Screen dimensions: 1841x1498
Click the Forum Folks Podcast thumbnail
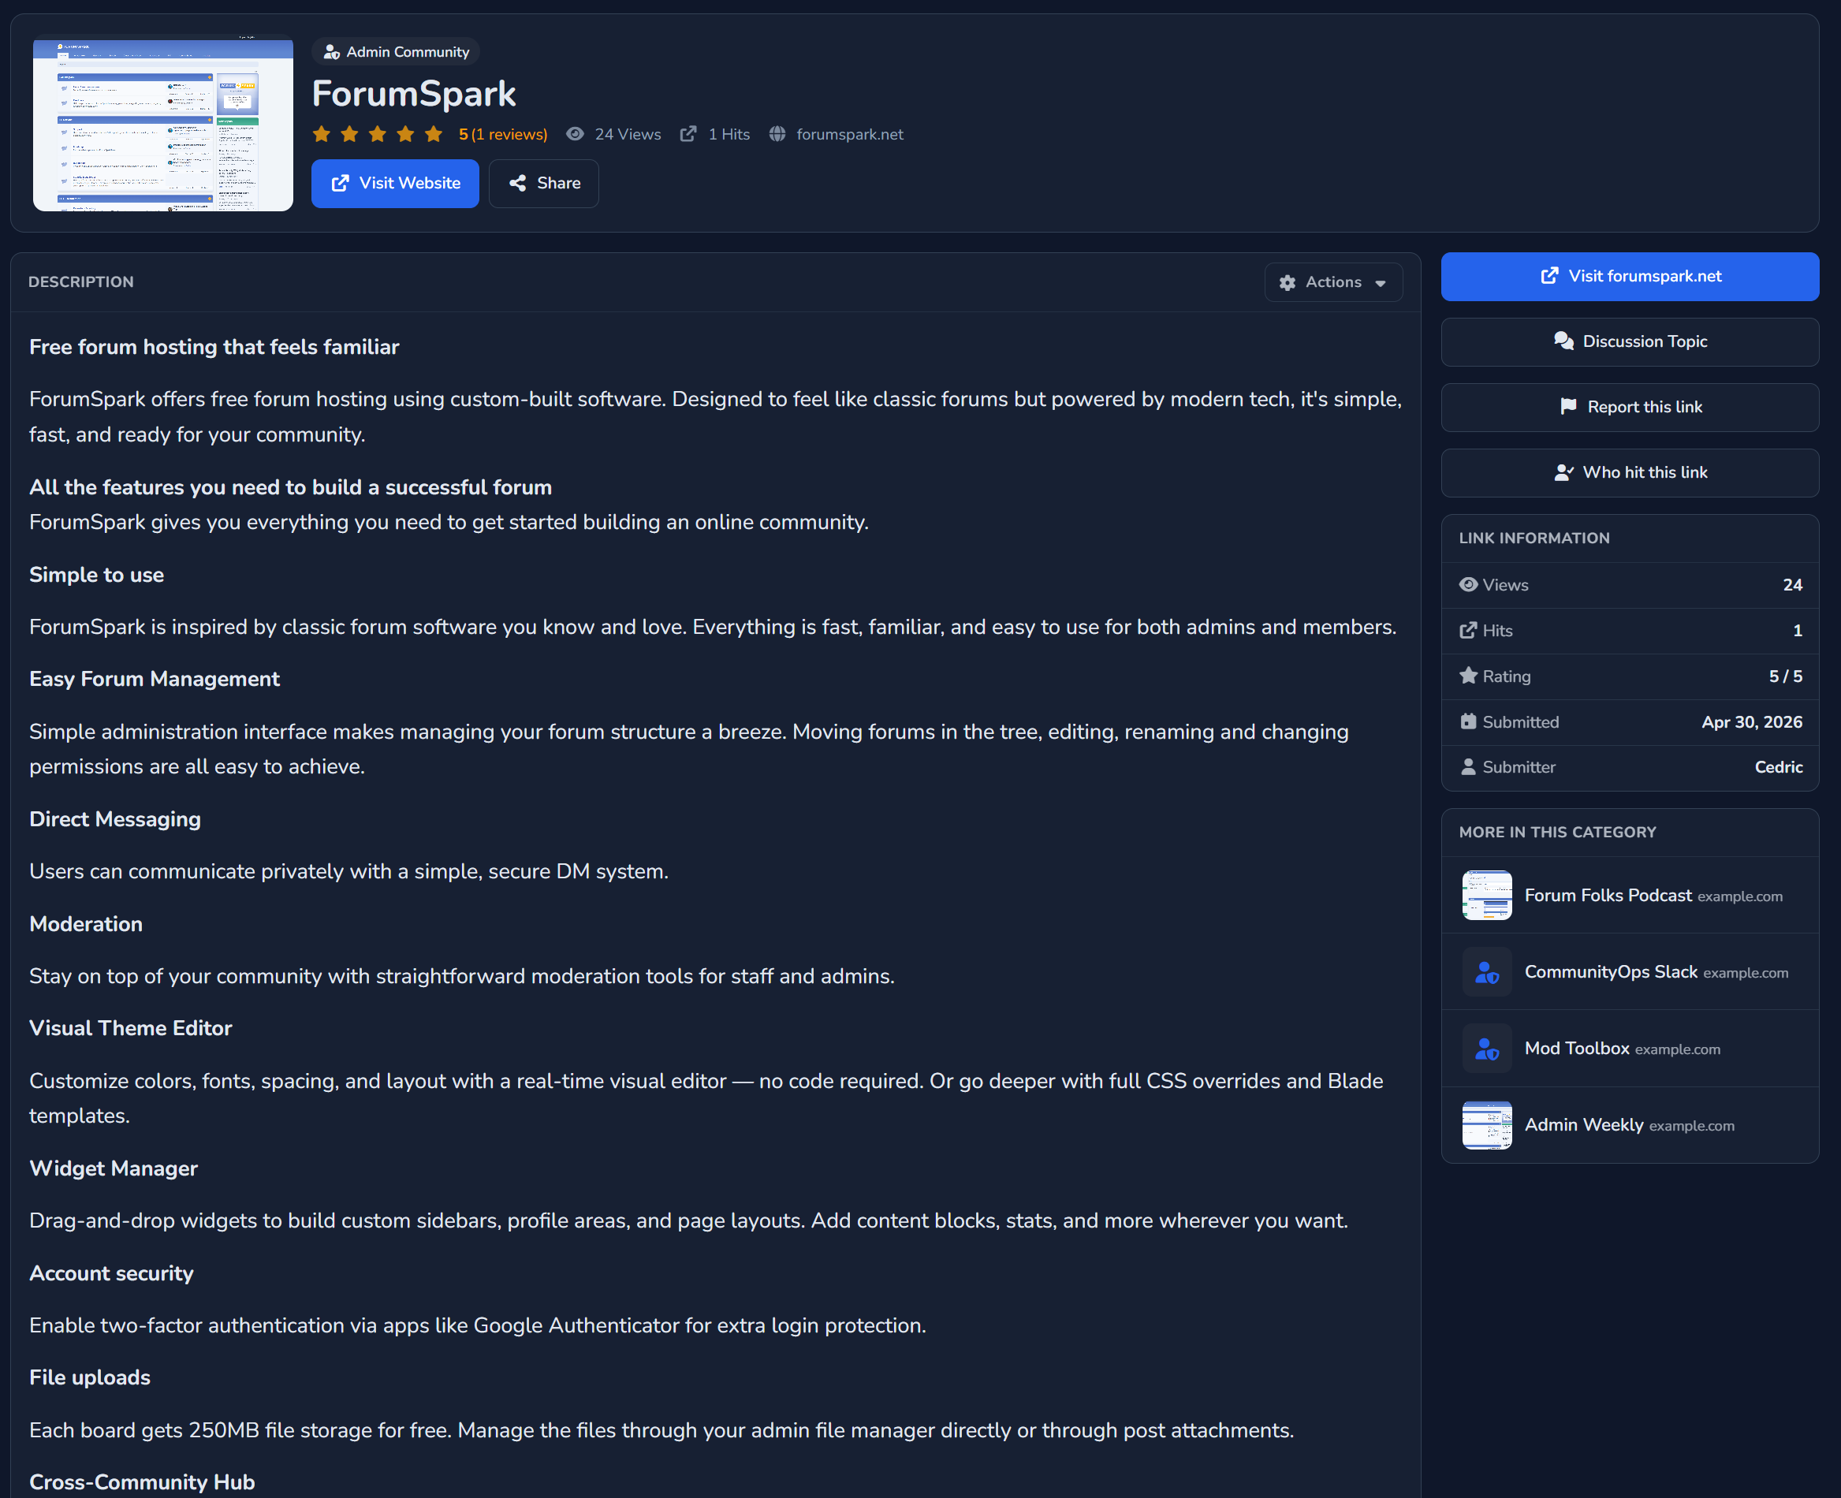tap(1486, 895)
